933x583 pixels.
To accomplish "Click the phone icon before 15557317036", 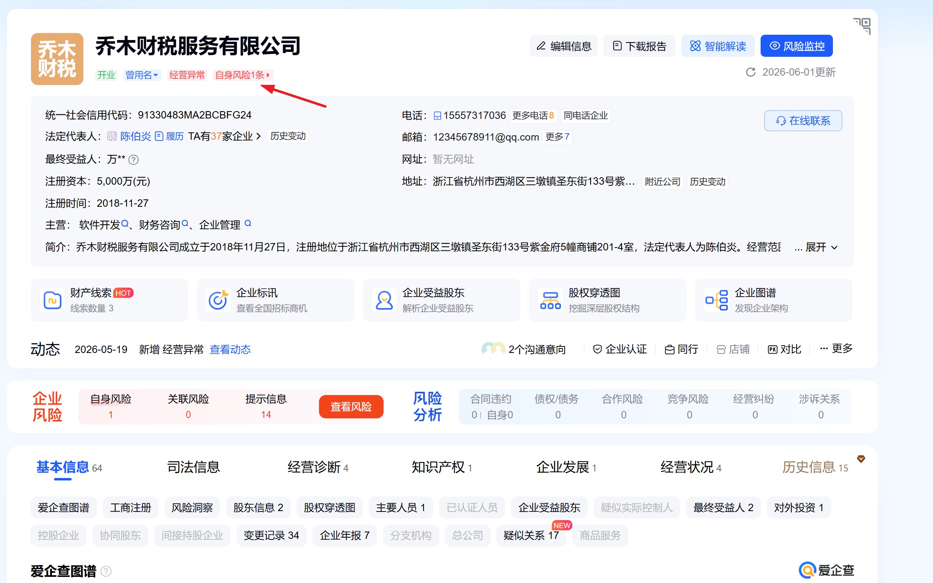I will coord(437,116).
